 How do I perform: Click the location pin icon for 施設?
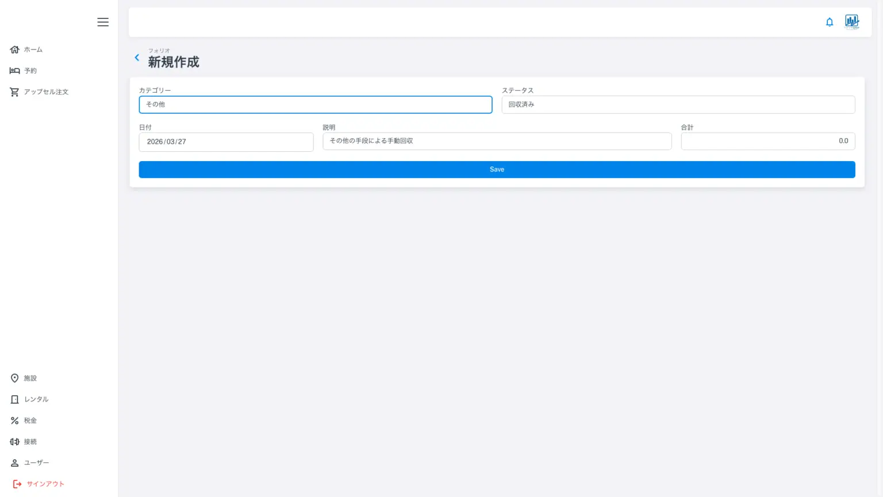[x=15, y=378]
